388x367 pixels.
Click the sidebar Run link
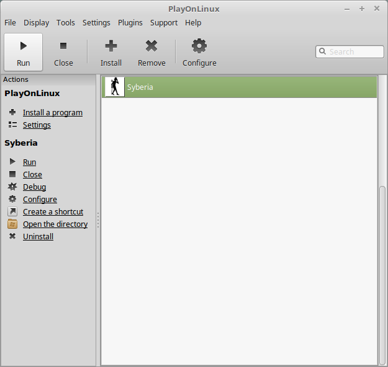pos(29,162)
